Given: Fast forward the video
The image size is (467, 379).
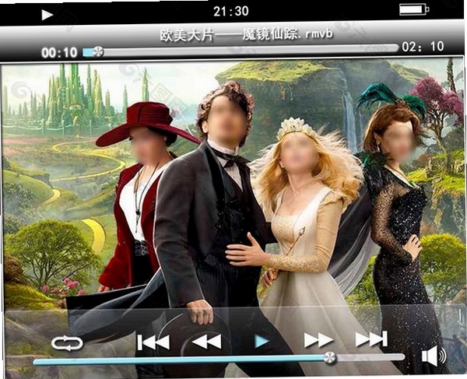Looking at the screenshot, I should tap(318, 340).
